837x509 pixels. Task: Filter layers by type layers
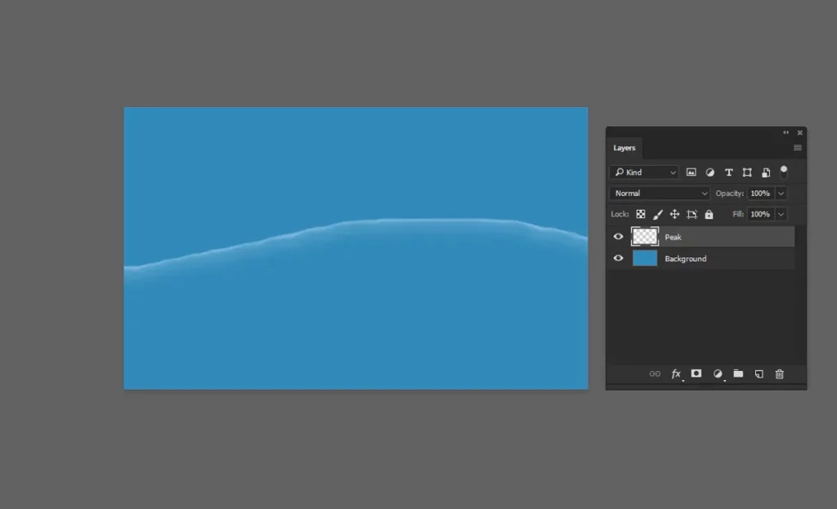pos(728,172)
